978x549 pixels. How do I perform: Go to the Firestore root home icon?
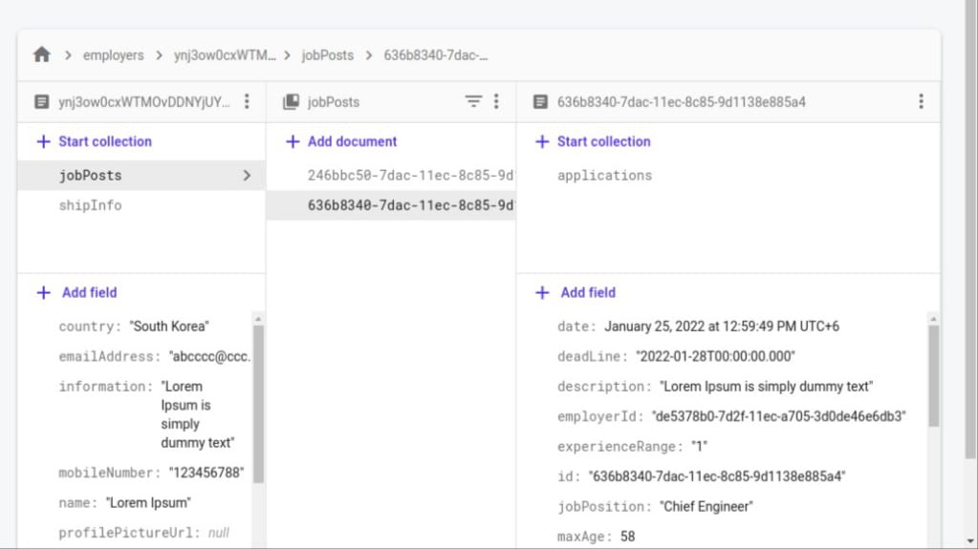pyautogui.click(x=42, y=54)
